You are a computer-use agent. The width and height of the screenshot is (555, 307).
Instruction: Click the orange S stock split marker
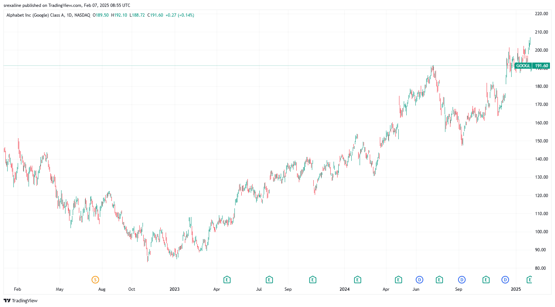pyautogui.click(x=95, y=280)
